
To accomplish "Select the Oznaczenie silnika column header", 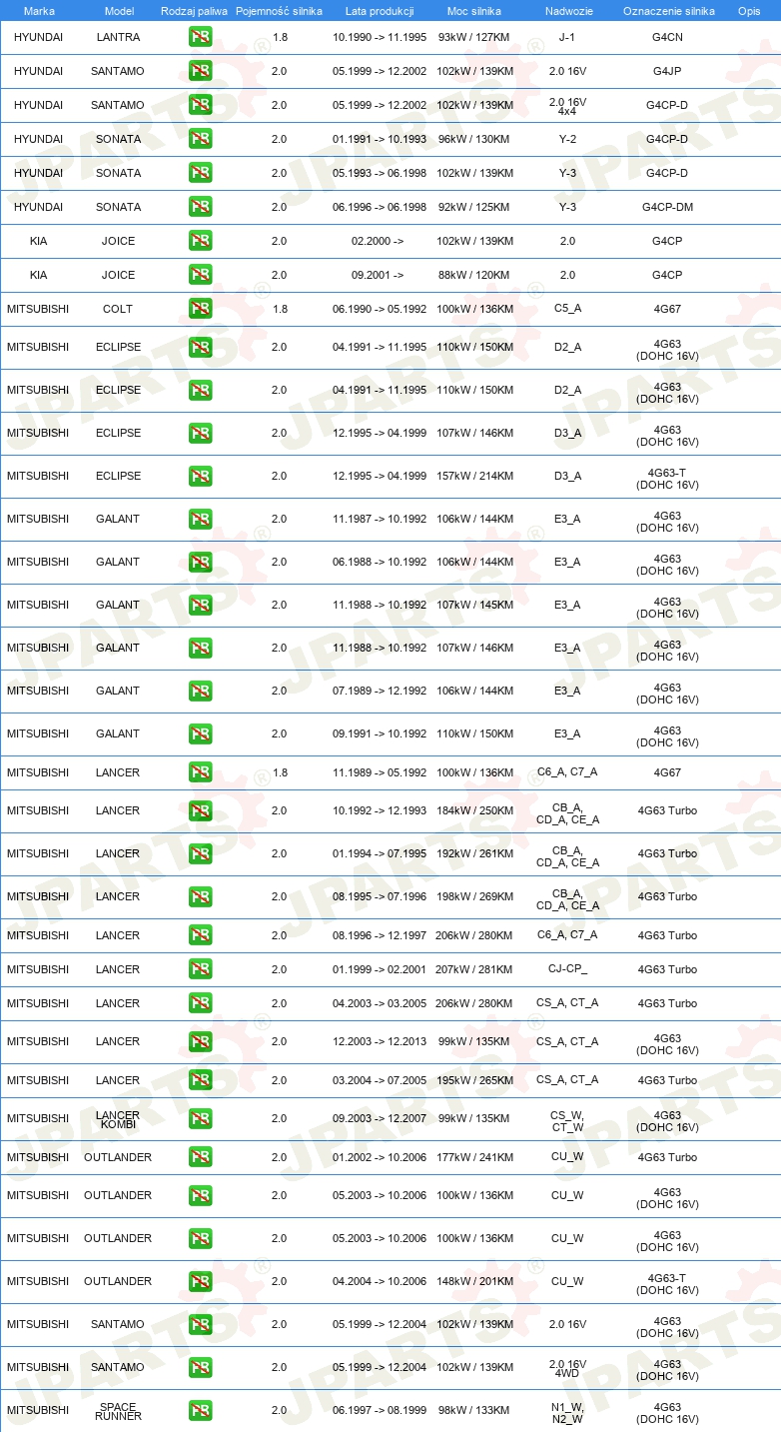I will tap(668, 10).
